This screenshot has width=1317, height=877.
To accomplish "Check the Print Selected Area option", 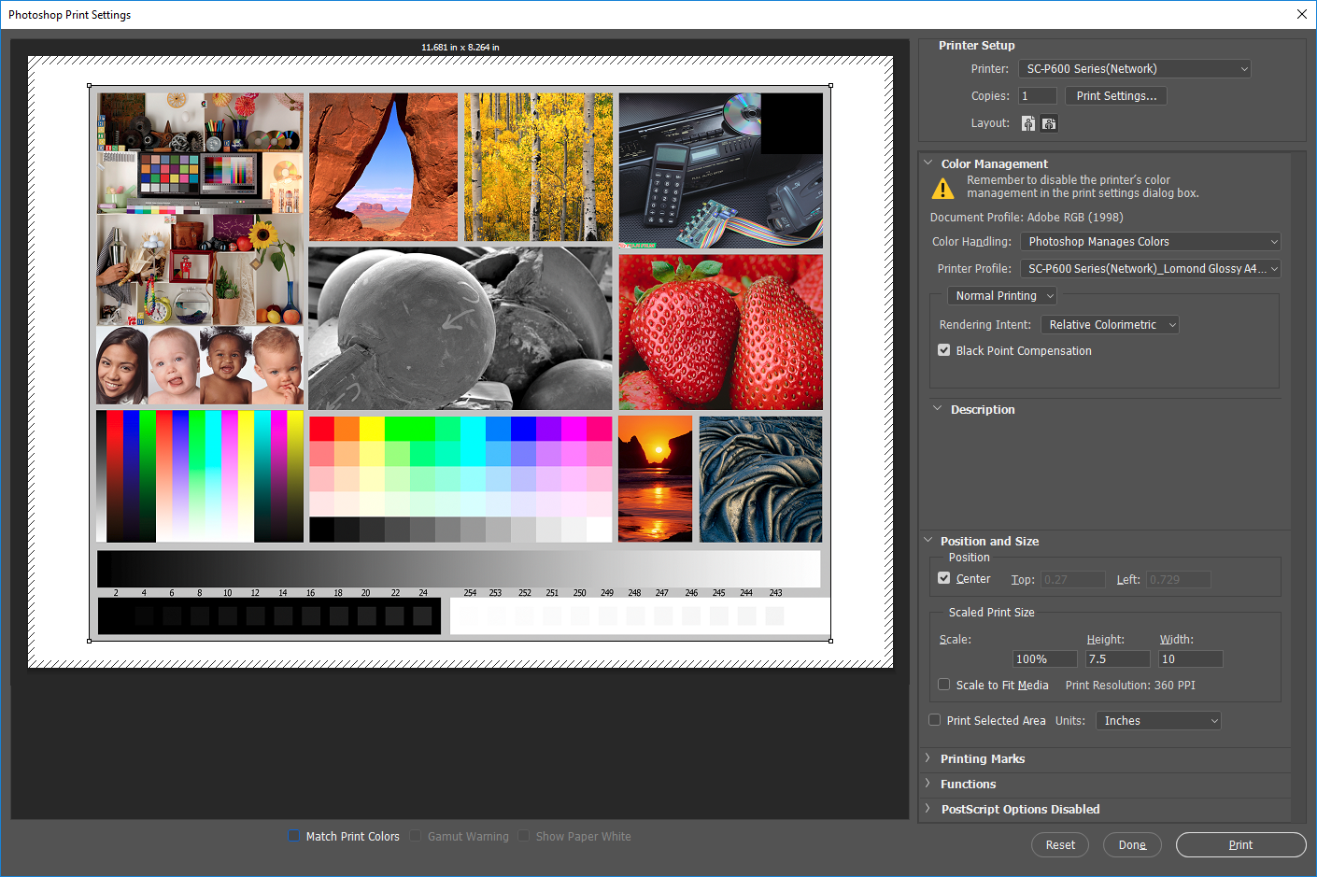I will (934, 719).
